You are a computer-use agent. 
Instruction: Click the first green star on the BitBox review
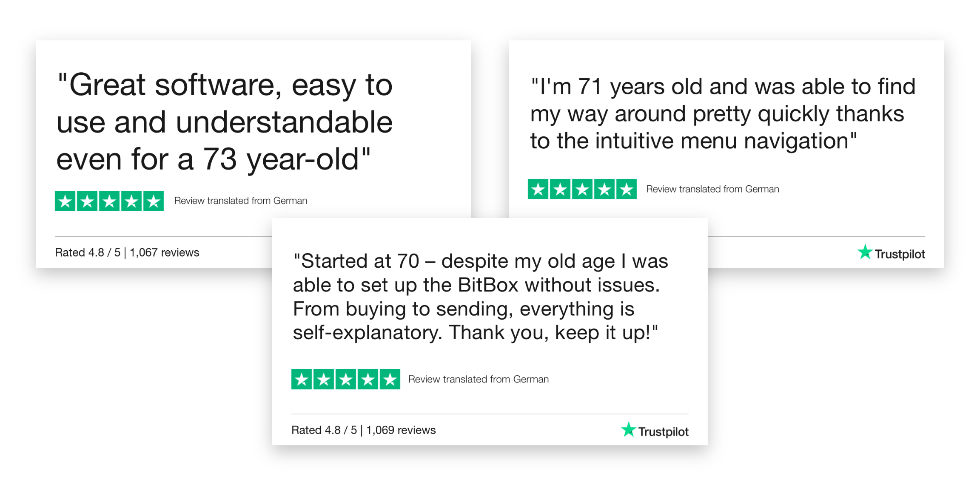302,379
